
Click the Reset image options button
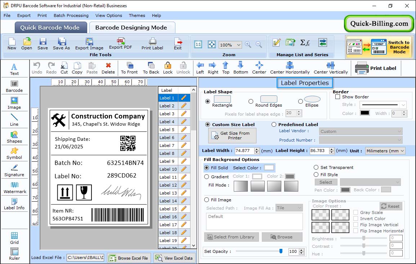(x=391, y=206)
